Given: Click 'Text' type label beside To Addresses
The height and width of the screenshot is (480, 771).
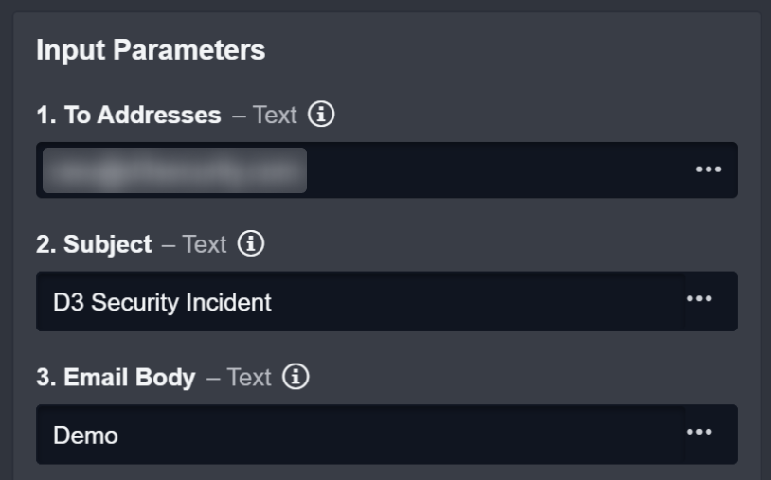Looking at the screenshot, I should (x=275, y=116).
